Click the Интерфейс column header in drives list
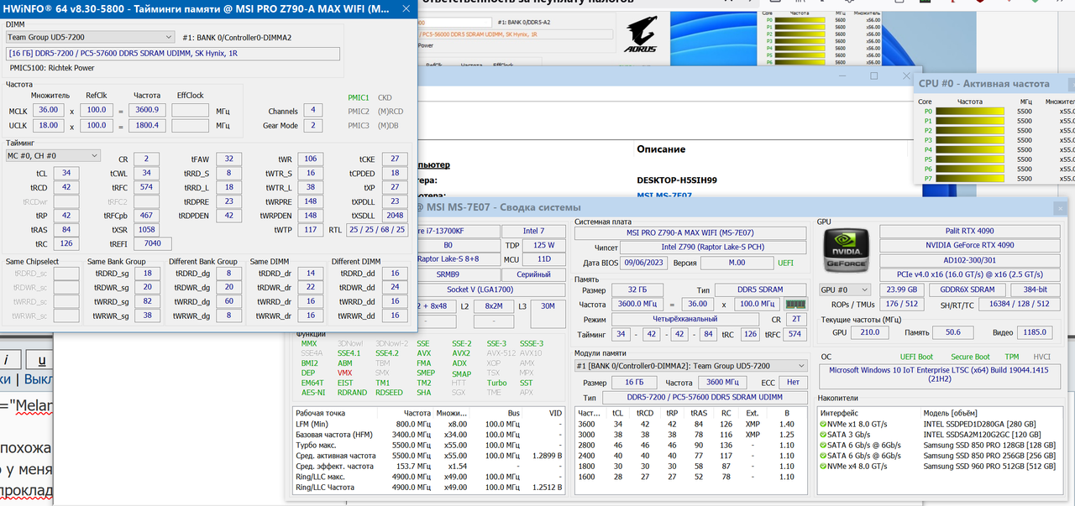 (839, 413)
